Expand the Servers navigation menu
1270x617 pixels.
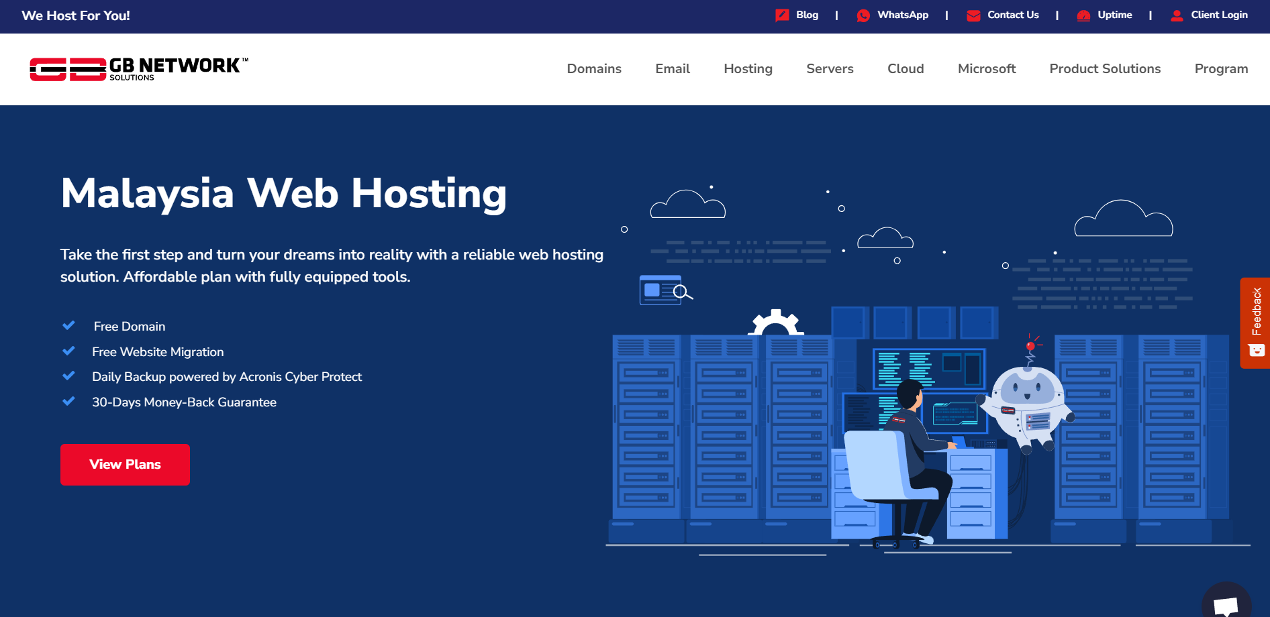(830, 69)
